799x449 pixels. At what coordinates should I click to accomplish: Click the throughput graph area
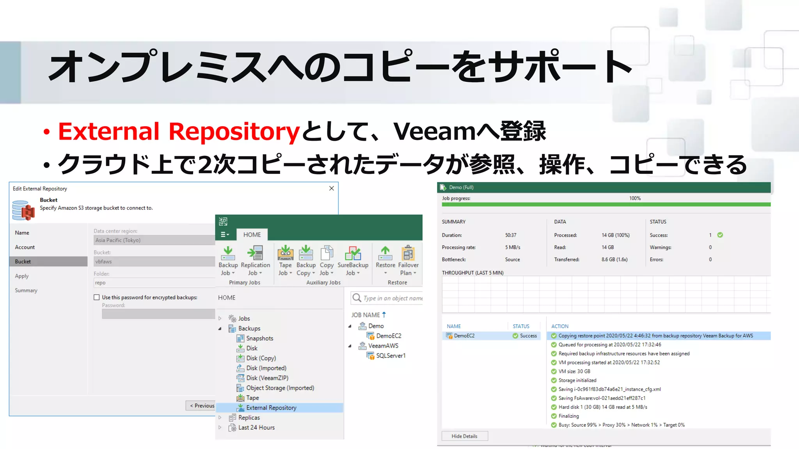click(606, 295)
